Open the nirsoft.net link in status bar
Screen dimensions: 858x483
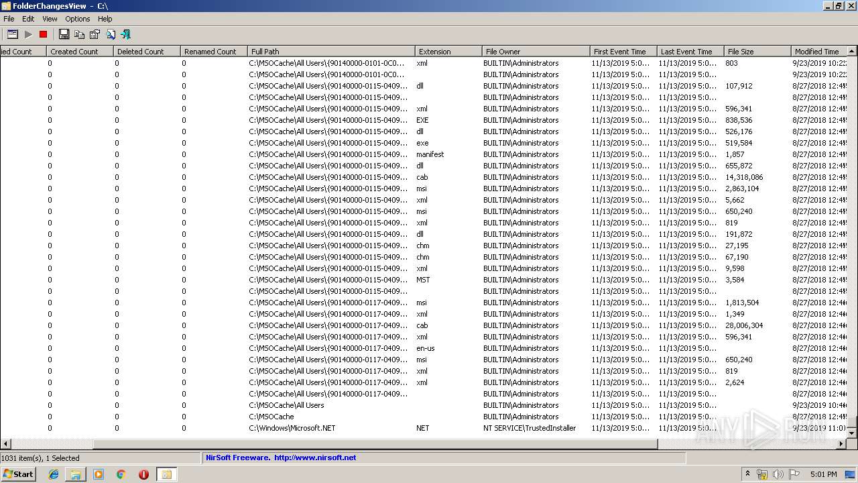tap(314, 458)
